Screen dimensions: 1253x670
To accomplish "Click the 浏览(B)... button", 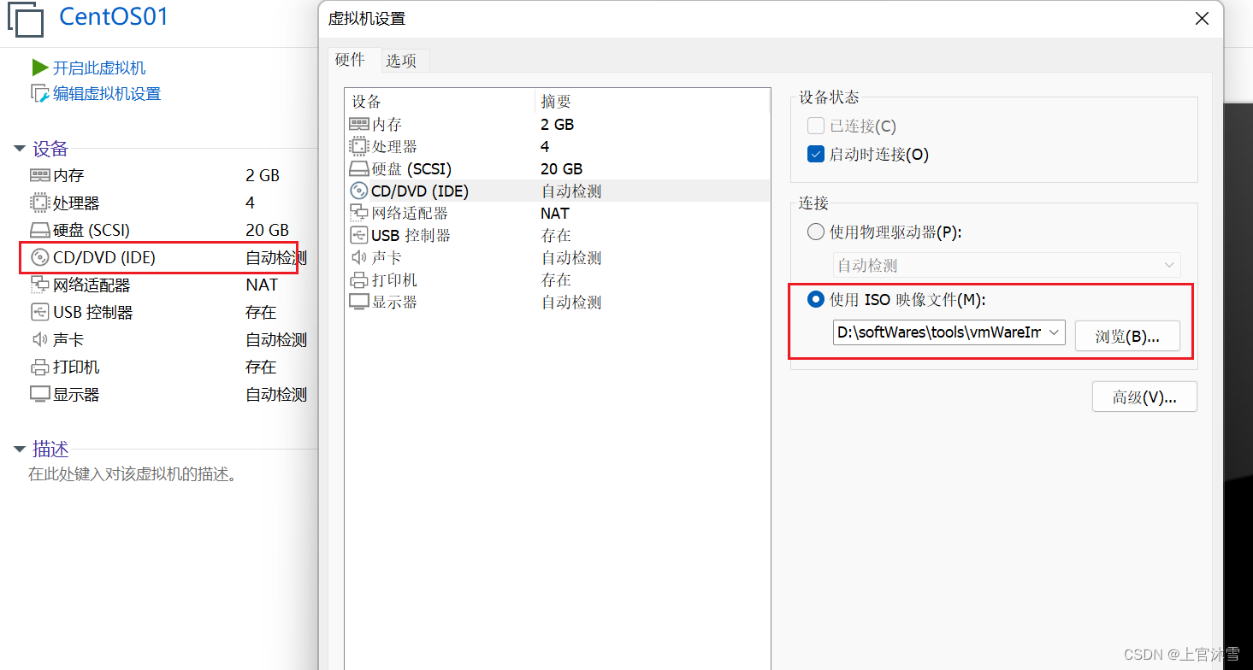I will coord(1127,336).
